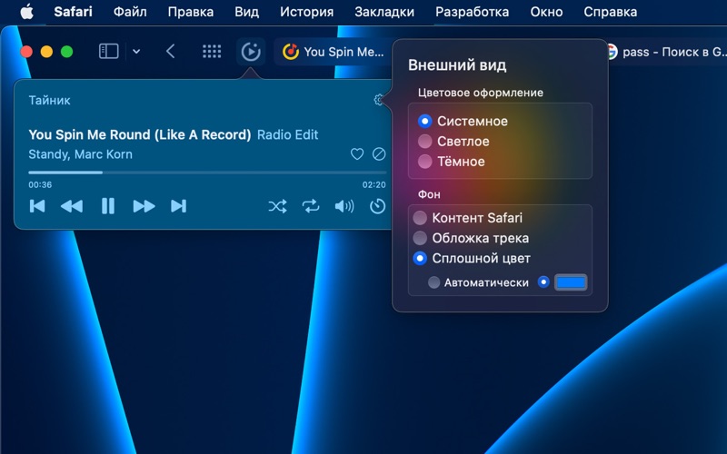Switch to the You Spin Me... tab

coord(333,52)
